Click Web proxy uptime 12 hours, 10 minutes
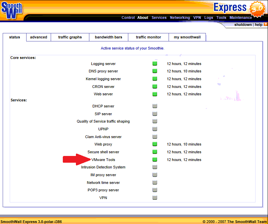This screenshot has height=224, width=268. 184,144
